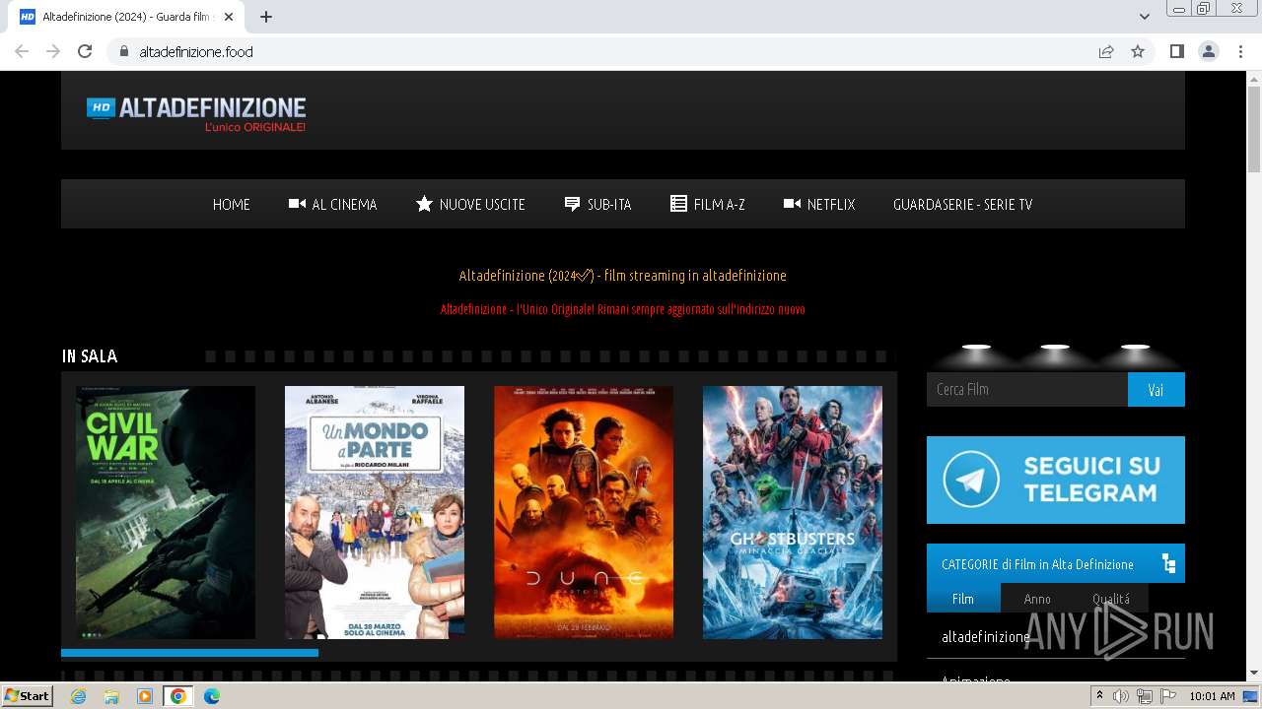The image size is (1262, 709).
Task: Open the media player taskbar icon
Action: 145,696
